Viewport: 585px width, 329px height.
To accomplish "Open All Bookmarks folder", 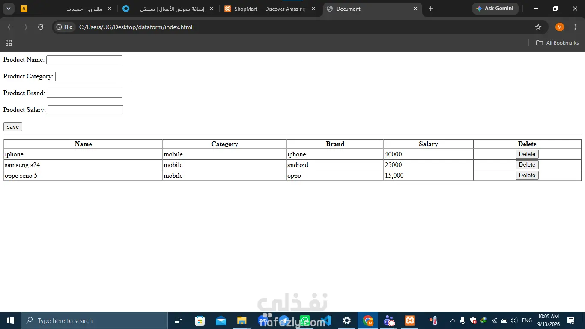I will 558,43.
